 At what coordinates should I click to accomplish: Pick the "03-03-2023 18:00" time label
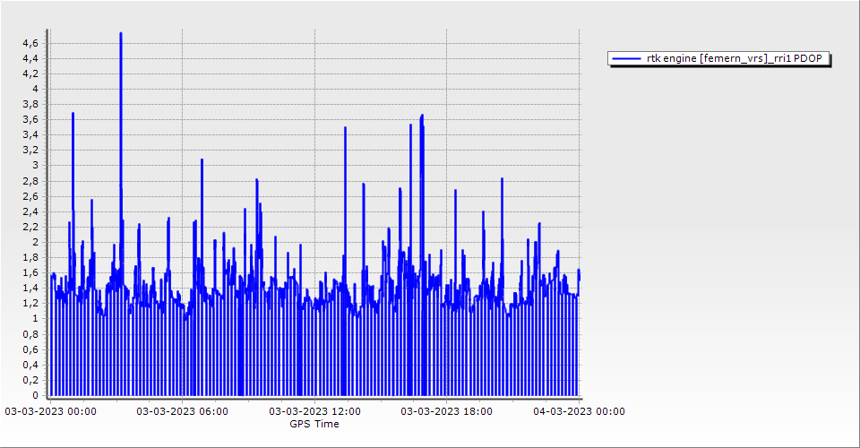click(446, 411)
